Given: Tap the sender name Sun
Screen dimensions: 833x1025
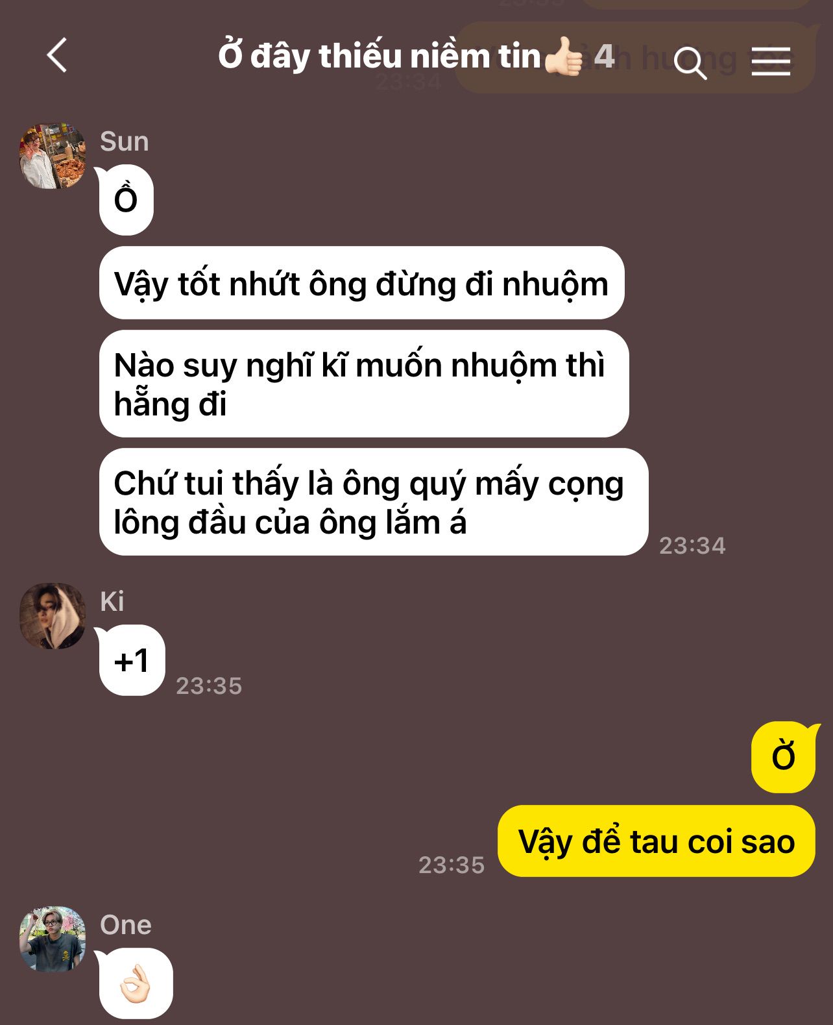Looking at the screenshot, I should tap(124, 141).
